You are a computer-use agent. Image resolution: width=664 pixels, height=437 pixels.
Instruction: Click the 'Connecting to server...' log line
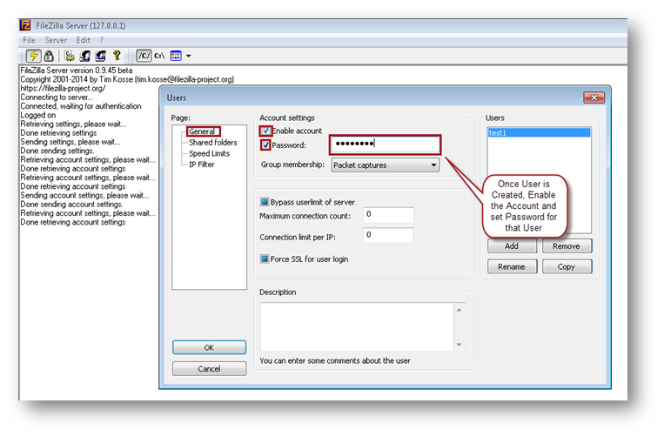57,97
